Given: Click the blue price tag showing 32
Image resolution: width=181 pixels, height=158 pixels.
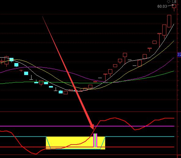Looking at the screenshot, I should pos(179,55).
